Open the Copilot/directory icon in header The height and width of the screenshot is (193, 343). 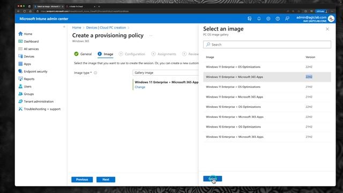pyautogui.click(x=249, y=19)
